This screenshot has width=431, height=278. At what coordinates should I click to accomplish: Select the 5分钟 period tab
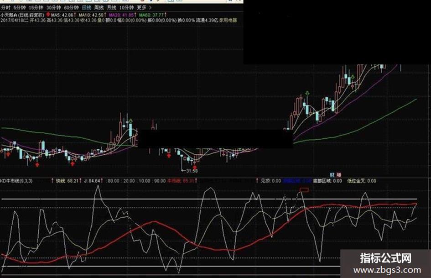[19, 8]
